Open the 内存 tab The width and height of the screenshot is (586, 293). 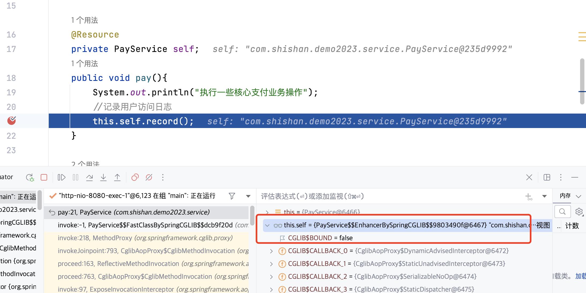pos(565,196)
